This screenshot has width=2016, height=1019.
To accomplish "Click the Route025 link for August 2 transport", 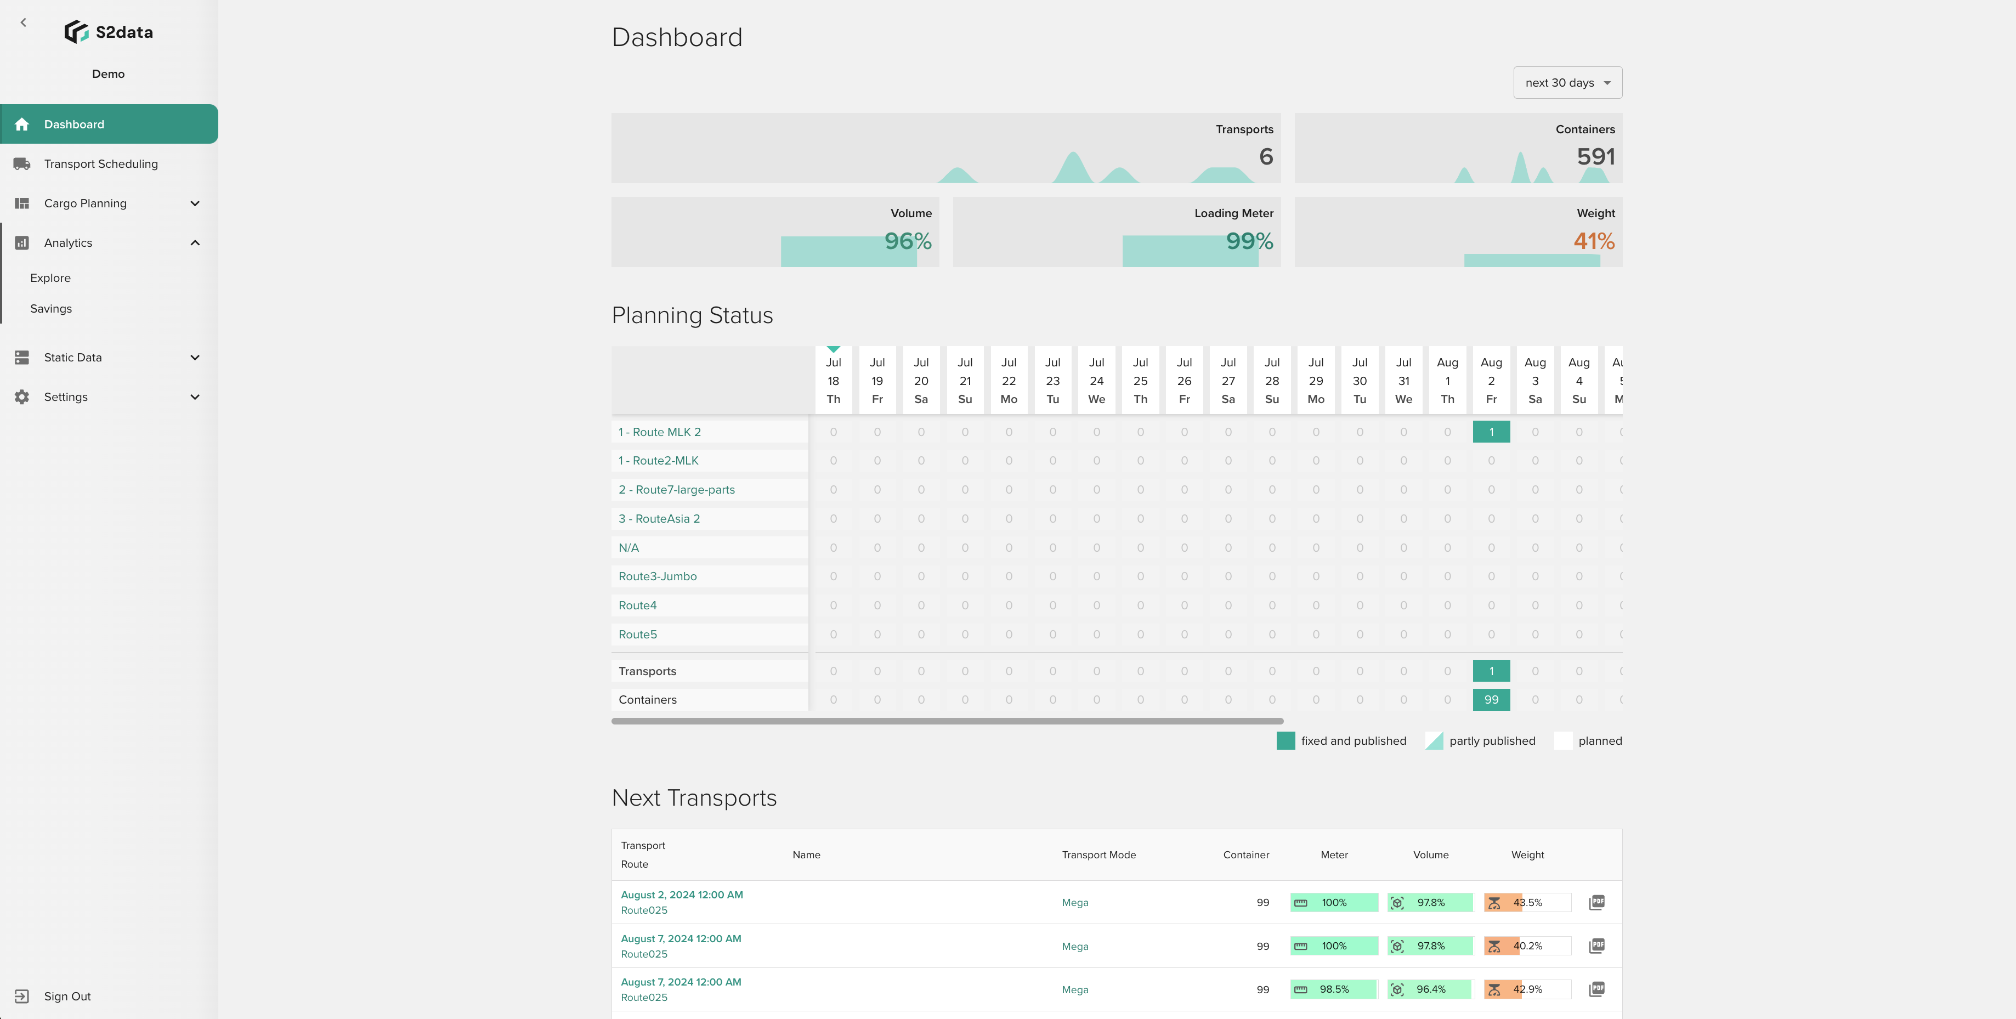I will [x=643, y=910].
